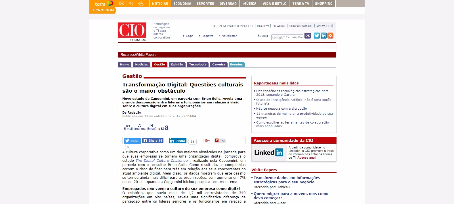Open Transforme dados em informações white paper
The width and height of the screenshot is (454, 204).
click(x=287, y=180)
